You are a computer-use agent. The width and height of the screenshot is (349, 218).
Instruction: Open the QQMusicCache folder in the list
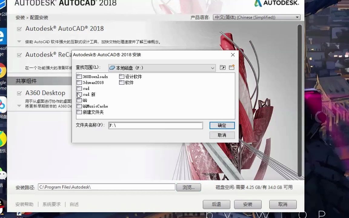coord(95,106)
